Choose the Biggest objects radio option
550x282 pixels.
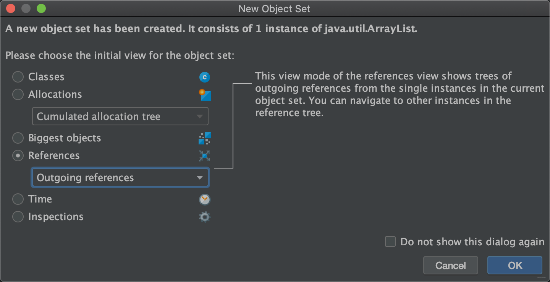pos(18,138)
